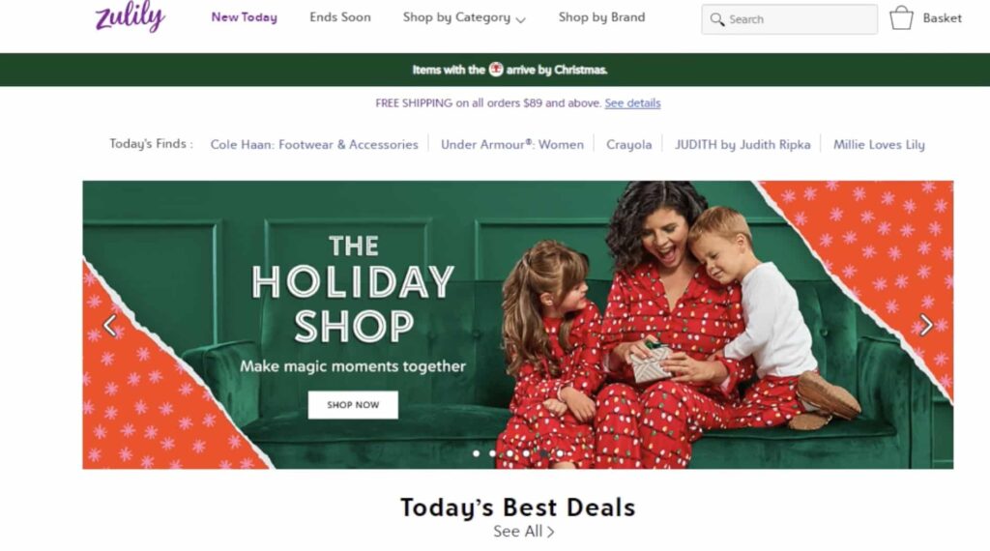
Task: Click into the Search input field
Action: tap(789, 19)
